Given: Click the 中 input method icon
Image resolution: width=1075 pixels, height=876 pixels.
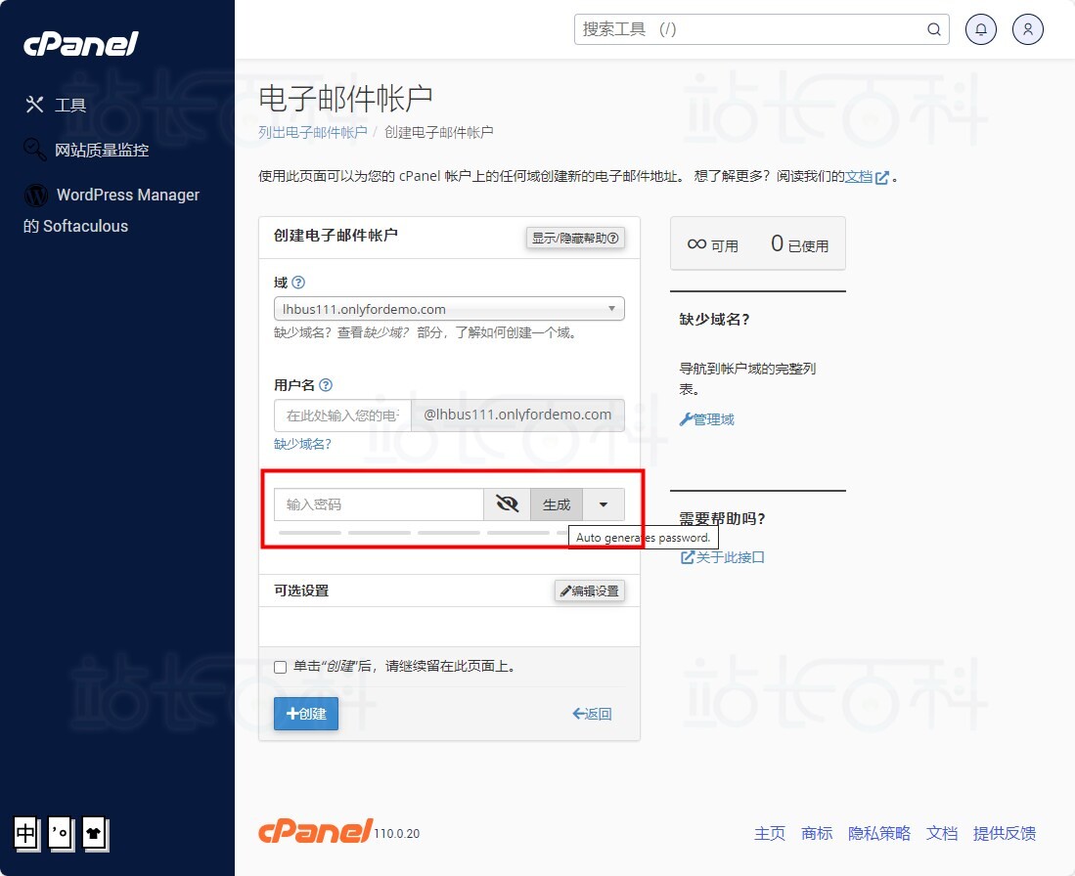Looking at the screenshot, I should coord(26,834).
